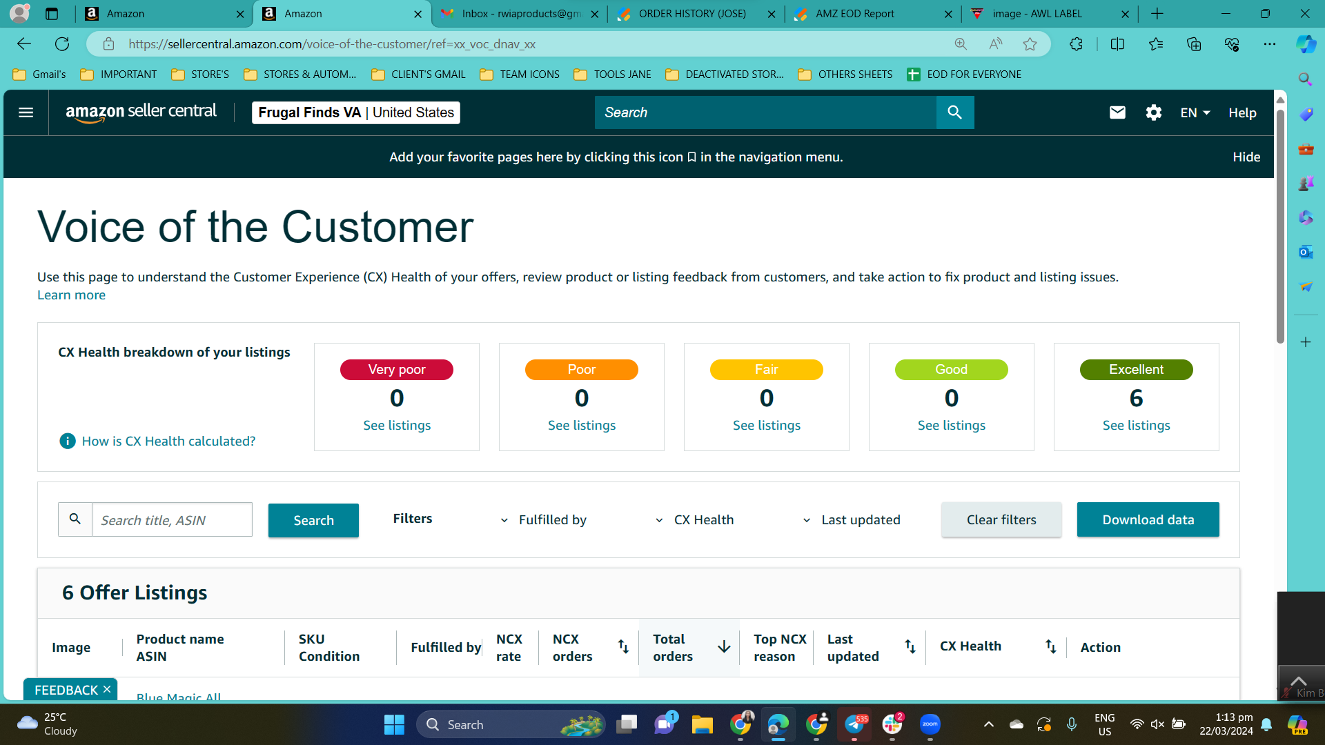Open buyer messages envelope icon
The width and height of the screenshot is (1325, 745).
point(1117,112)
